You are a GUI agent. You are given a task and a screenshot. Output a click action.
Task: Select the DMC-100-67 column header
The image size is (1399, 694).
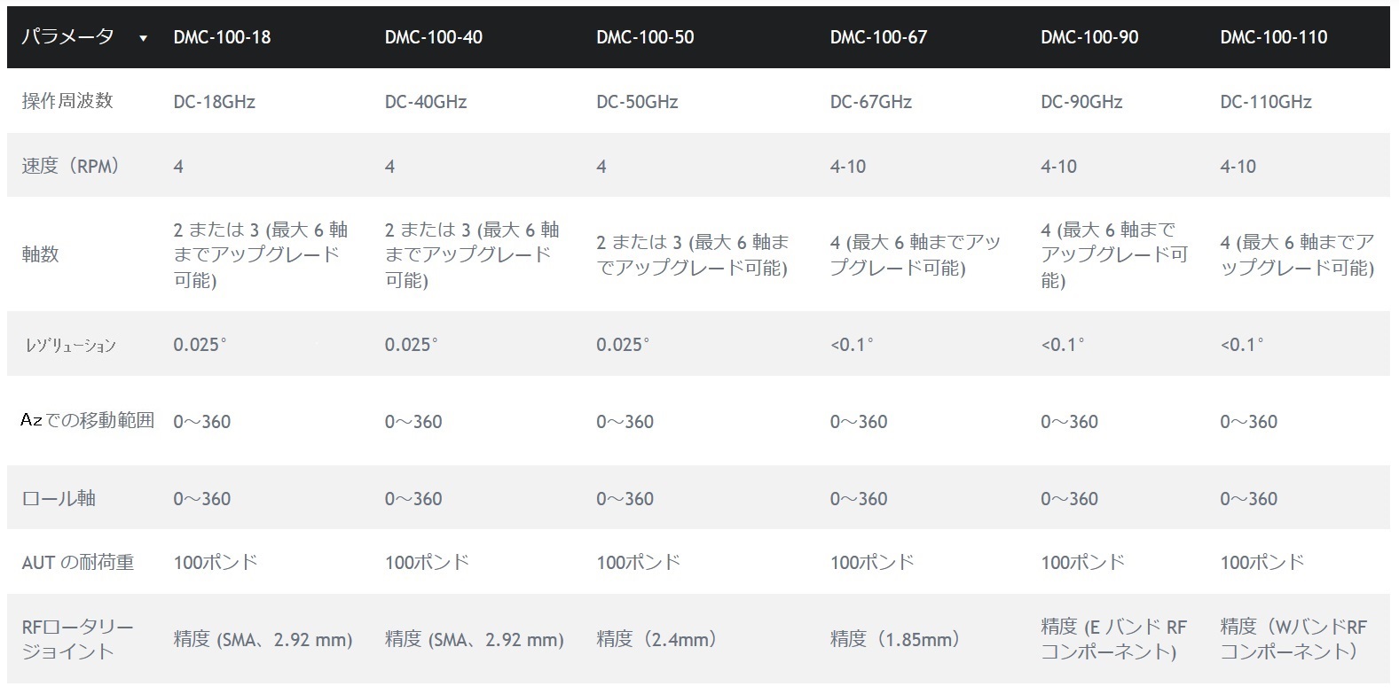(x=877, y=37)
